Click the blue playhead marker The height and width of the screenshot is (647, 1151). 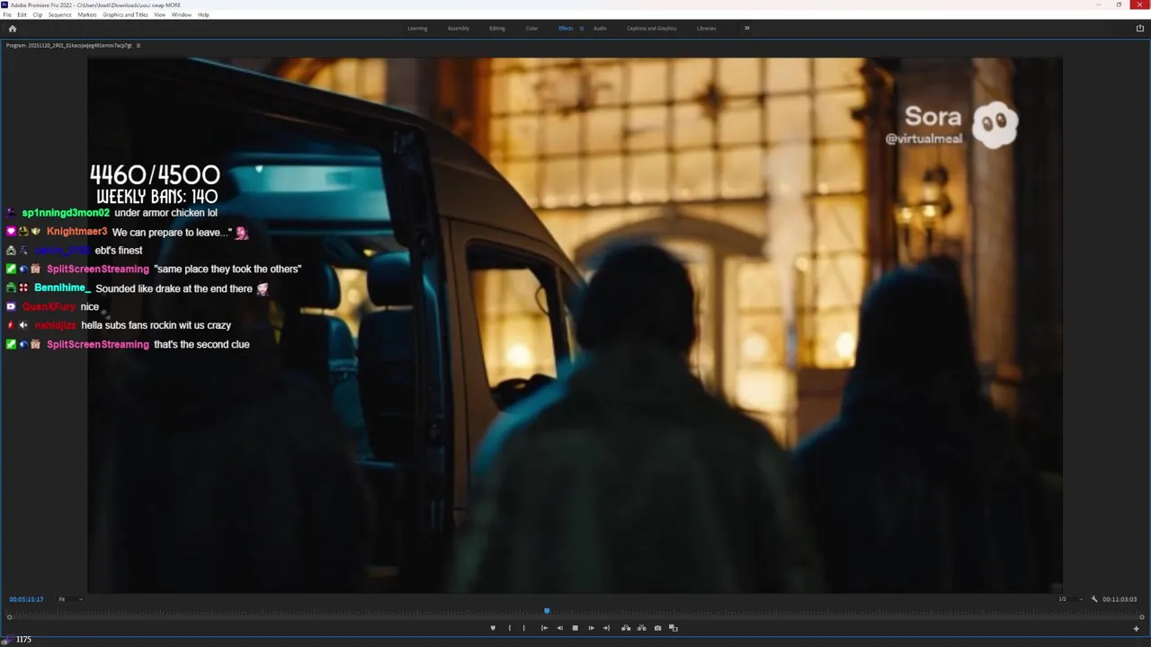(x=547, y=611)
